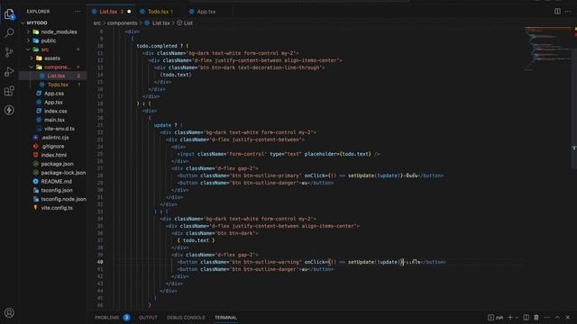Open tsconfig.json in the file tree
577x324 pixels.
point(52,190)
